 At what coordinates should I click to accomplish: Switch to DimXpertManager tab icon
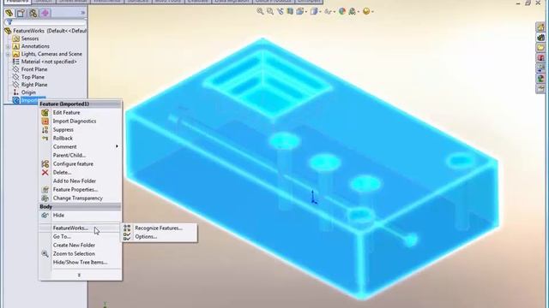[x=45, y=14]
